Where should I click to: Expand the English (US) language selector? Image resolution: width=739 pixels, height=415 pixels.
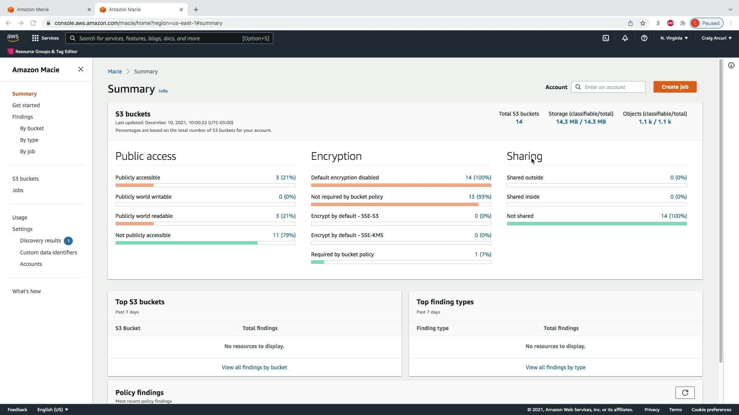click(53, 410)
